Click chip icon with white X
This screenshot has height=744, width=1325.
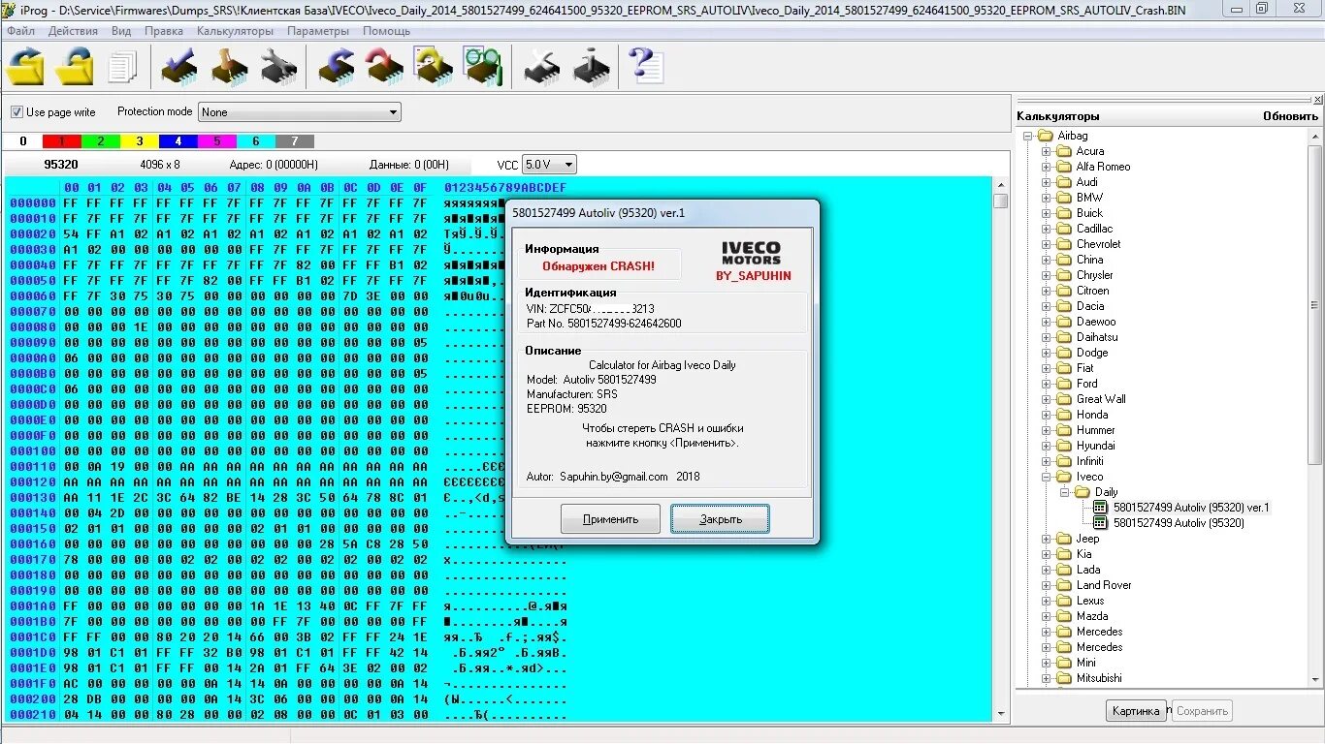tap(541, 66)
